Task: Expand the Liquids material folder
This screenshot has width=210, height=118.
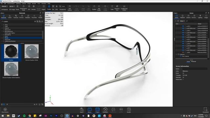Action: 4,28
